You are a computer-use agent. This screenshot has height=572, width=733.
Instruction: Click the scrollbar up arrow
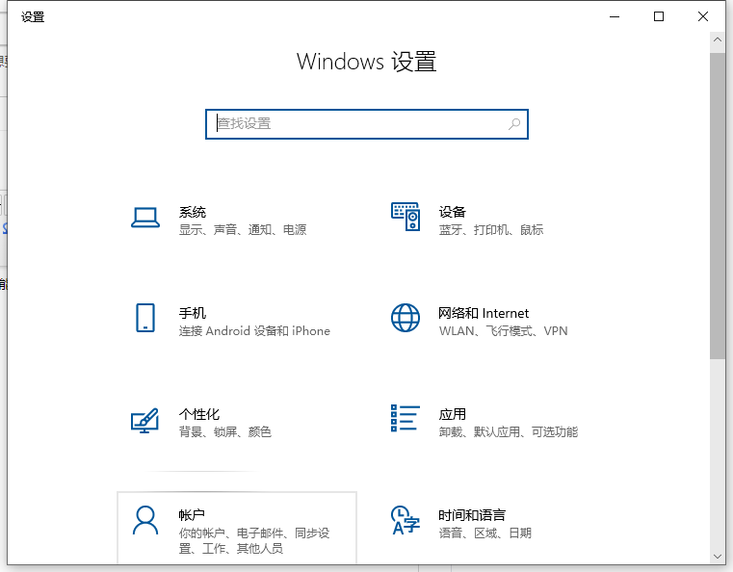[x=717, y=40]
